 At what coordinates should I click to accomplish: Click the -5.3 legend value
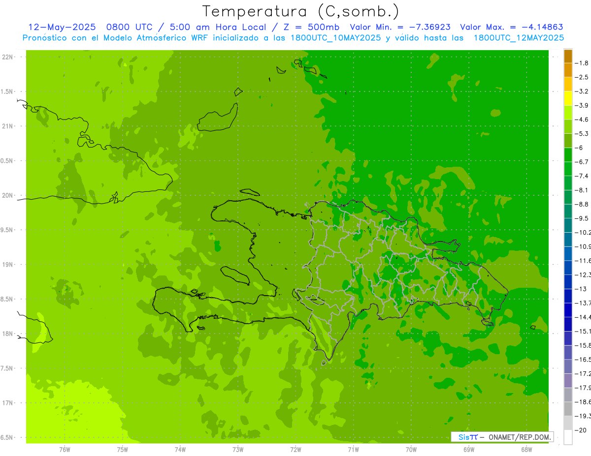[x=583, y=134]
